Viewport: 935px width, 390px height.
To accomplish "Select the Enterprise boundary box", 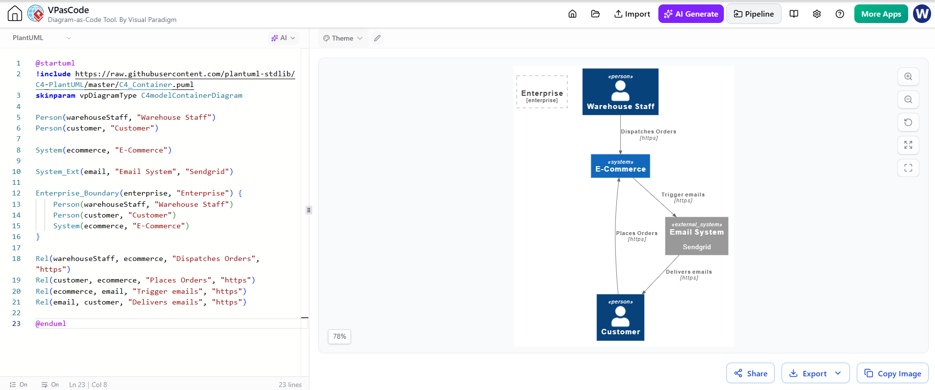I will [542, 92].
